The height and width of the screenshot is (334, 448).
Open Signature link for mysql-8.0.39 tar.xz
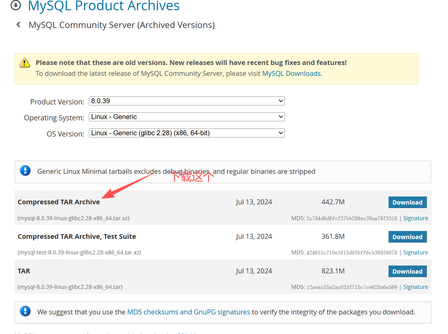(x=416, y=218)
